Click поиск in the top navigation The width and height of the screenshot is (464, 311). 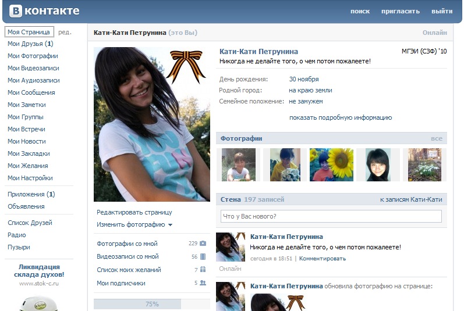point(360,11)
